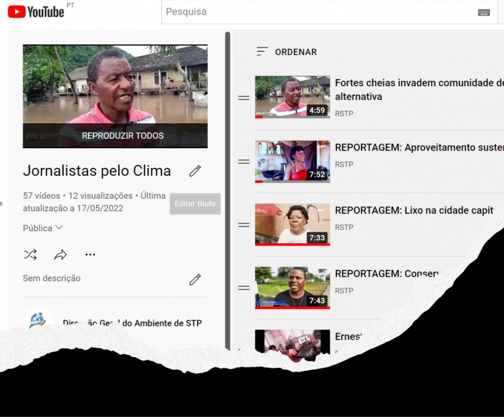Shuffle the playlist
The width and height of the screenshot is (504, 417).
pos(30,254)
